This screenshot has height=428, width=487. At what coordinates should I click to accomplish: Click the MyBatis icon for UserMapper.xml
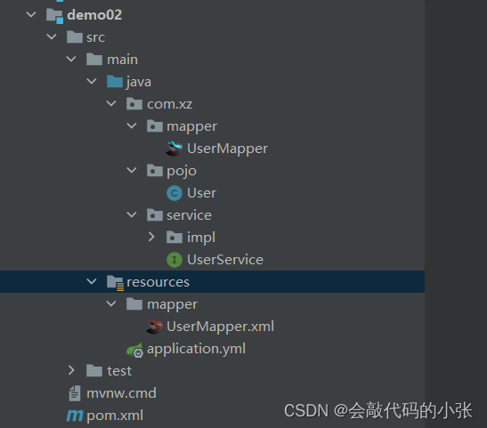[x=154, y=327]
